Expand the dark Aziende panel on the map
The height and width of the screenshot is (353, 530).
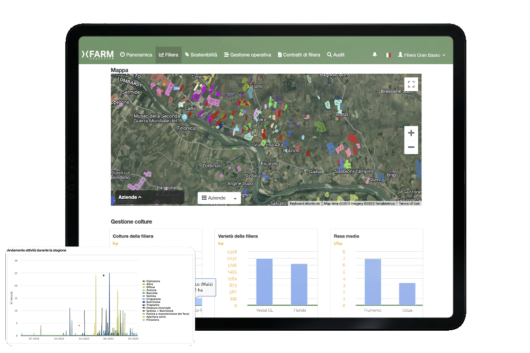[130, 197]
